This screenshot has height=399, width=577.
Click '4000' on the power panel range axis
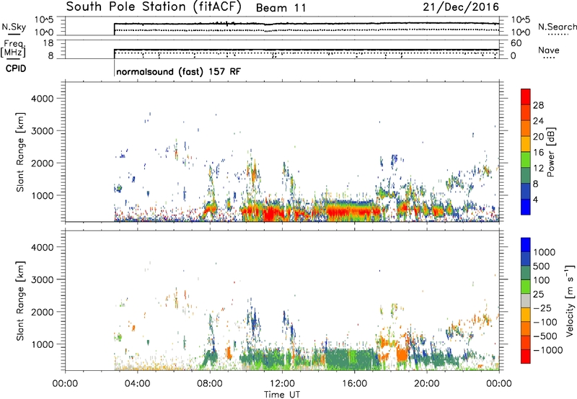(42, 99)
